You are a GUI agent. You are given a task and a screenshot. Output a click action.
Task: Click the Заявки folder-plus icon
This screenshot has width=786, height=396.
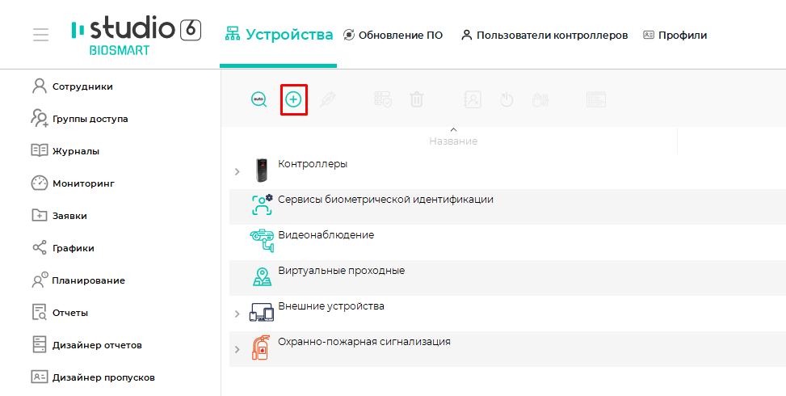39,216
